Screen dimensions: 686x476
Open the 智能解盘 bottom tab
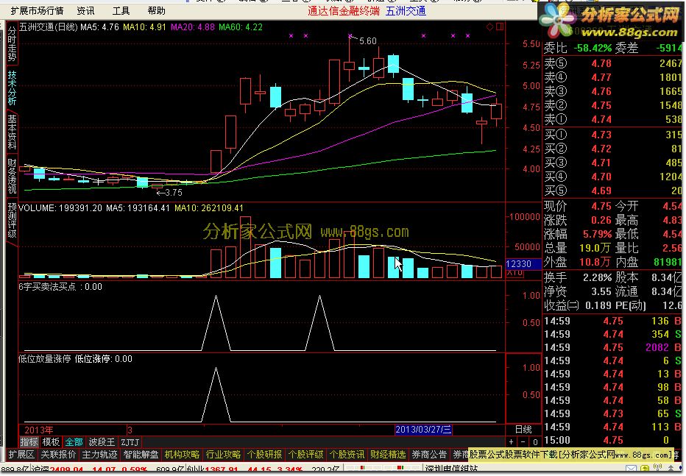pos(141,455)
